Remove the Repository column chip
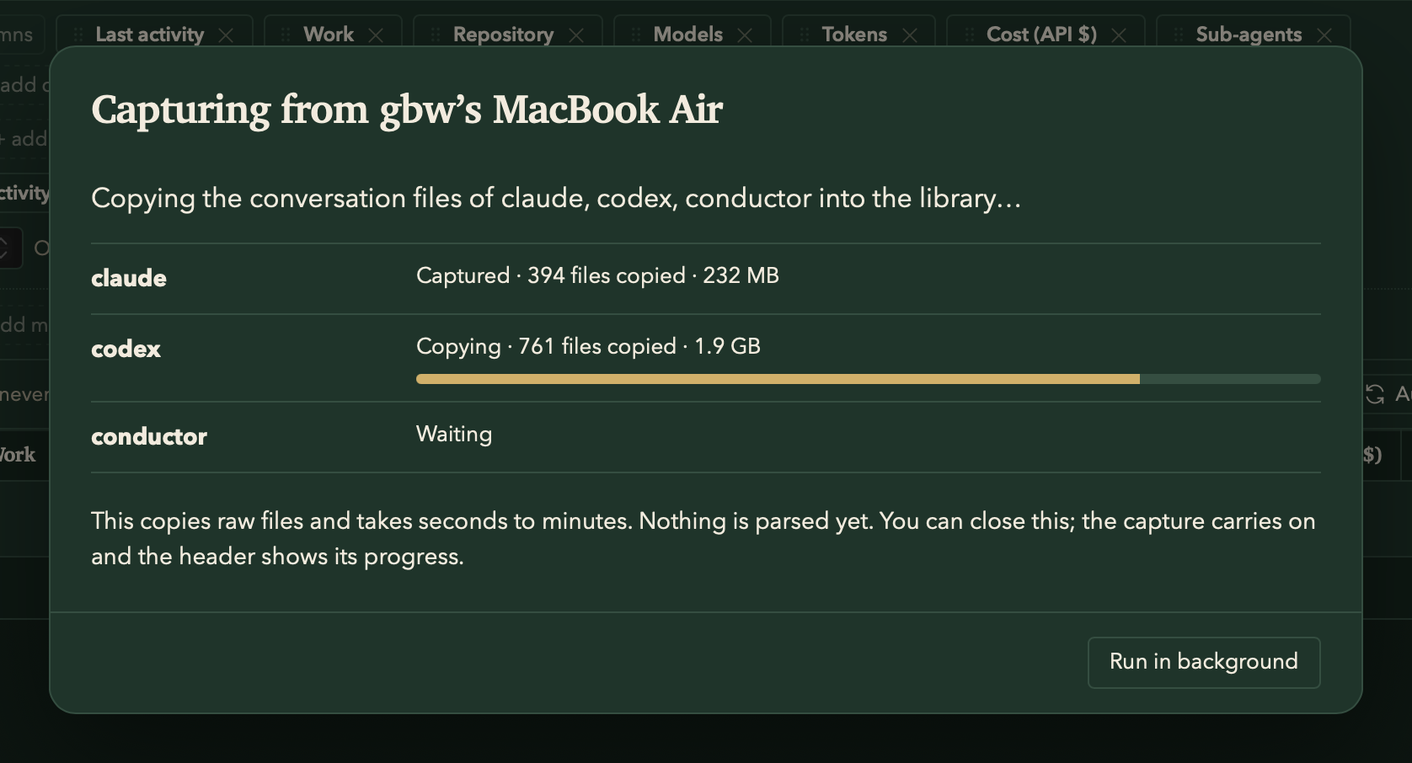 pyautogui.click(x=576, y=35)
